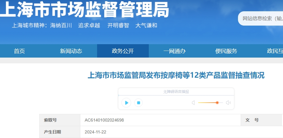The width and height of the screenshot is (283, 138).
Task: Open the 一网通办 navigation item
Action: point(175,51)
